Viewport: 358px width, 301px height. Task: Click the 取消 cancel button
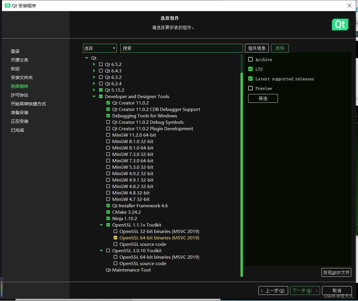point(337,290)
